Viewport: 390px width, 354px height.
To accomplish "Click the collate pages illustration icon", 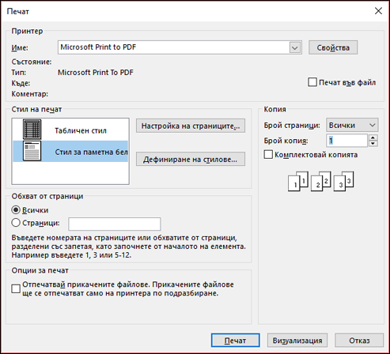I will point(320,181).
